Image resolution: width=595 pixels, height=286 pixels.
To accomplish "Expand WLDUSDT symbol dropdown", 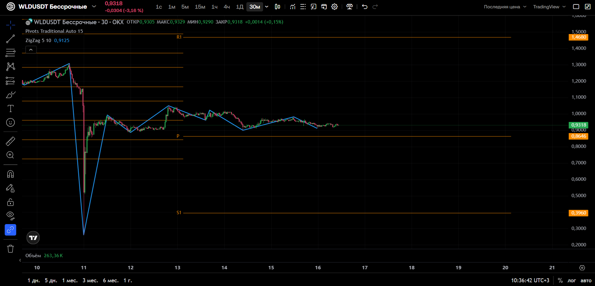I will point(94,6).
